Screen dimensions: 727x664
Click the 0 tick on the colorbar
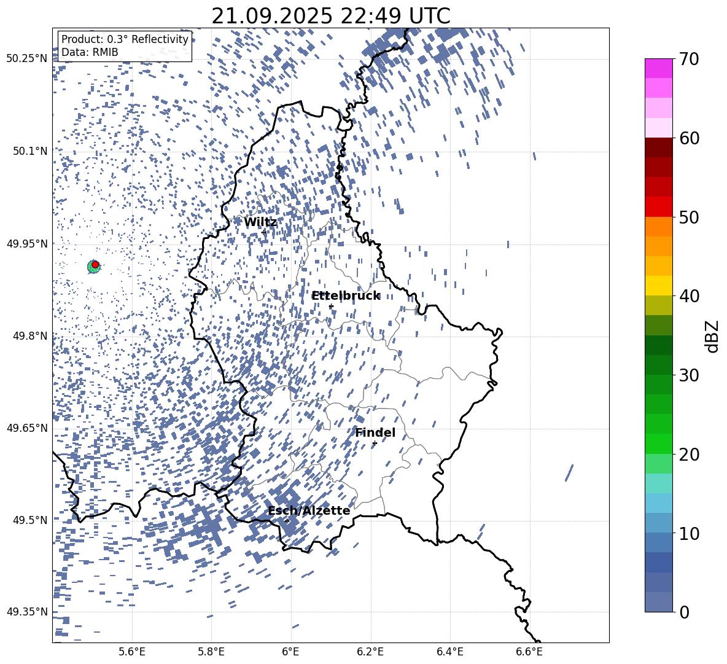pos(684,612)
